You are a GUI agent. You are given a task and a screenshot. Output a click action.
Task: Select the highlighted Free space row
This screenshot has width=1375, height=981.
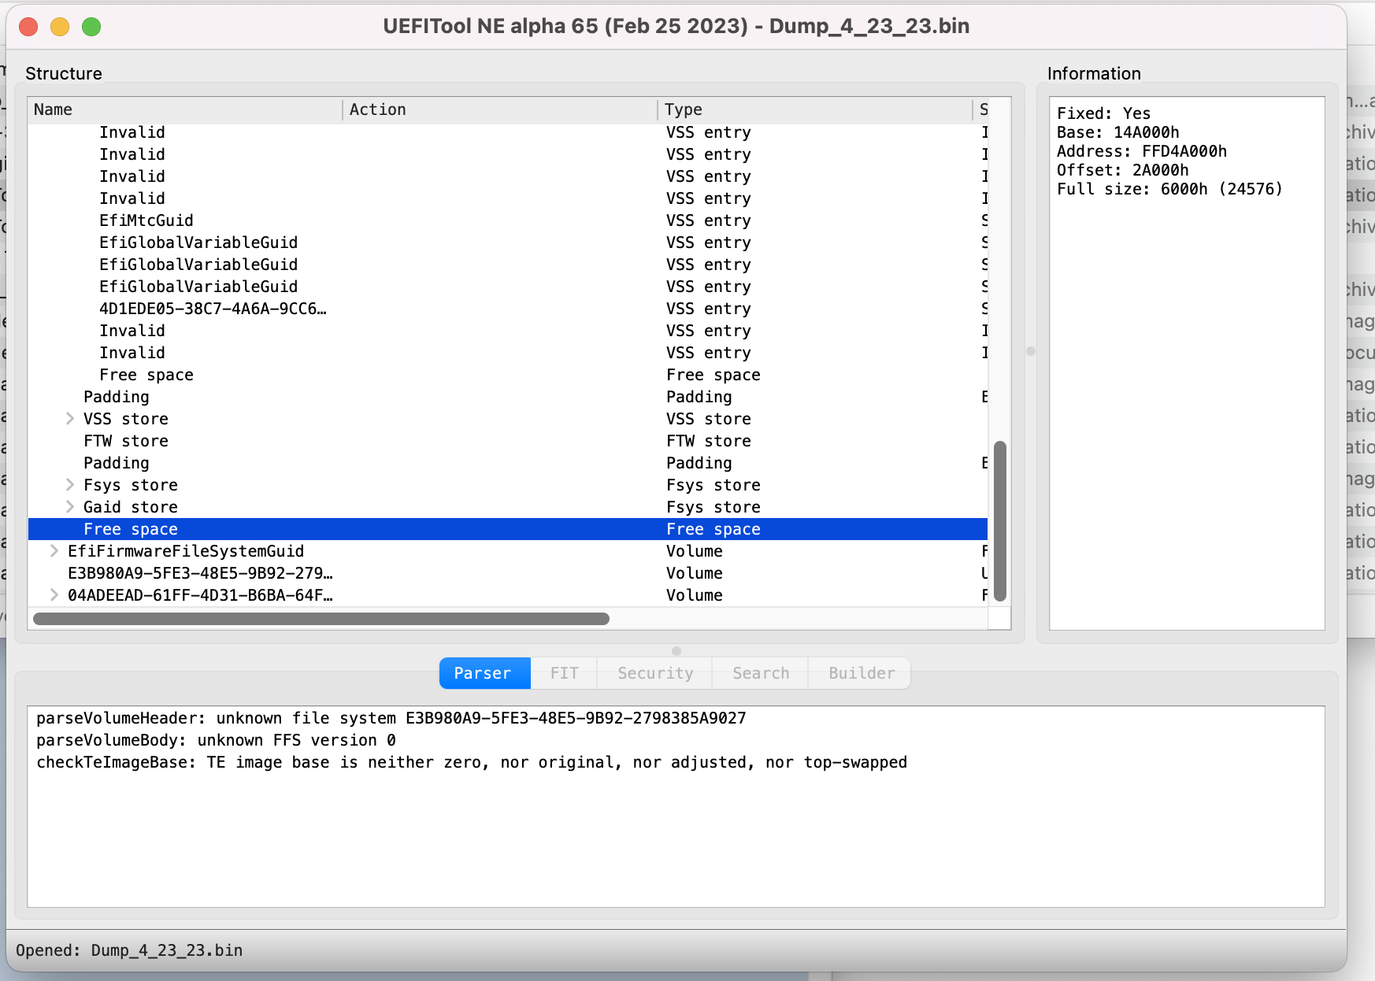click(x=508, y=529)
